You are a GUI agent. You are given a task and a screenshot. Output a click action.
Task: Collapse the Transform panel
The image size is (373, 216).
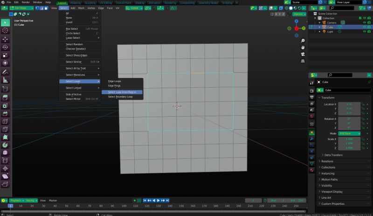coord(319,98)
